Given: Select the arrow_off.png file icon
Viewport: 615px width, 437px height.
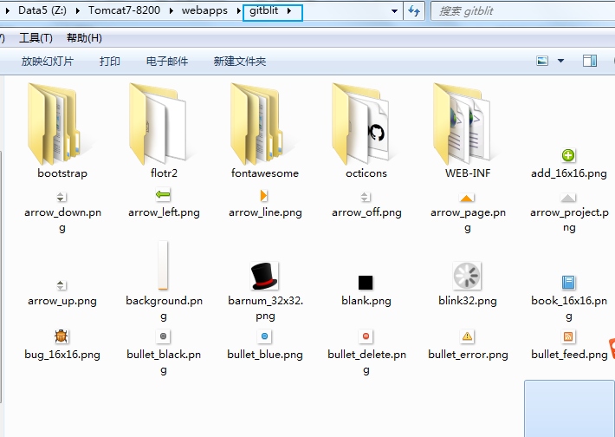Looking at the screenshot, I should (x=366, y=197).
